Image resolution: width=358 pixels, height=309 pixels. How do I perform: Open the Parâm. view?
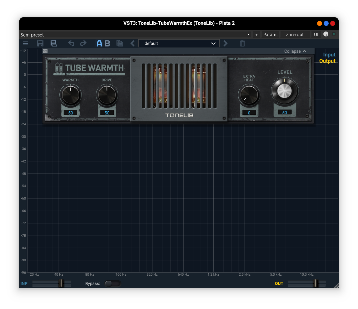coord(270,34)
